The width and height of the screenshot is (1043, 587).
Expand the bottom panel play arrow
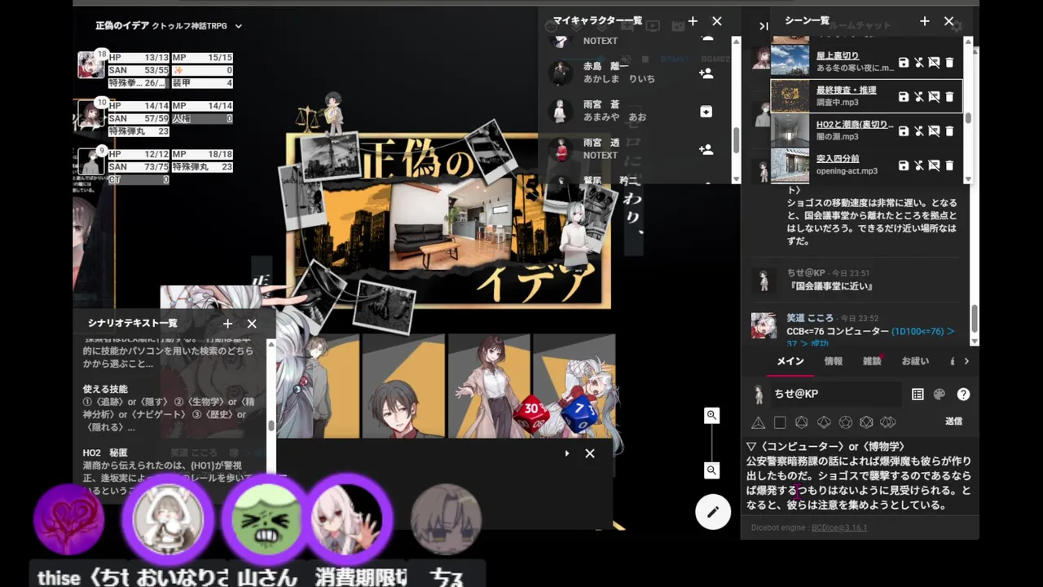(x=567, y=453)
